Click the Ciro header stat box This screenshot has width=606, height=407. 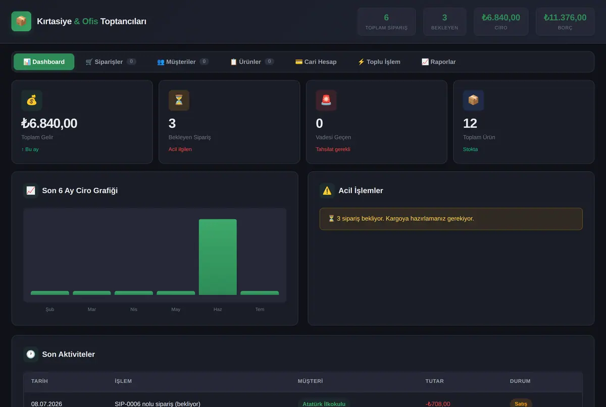pos(501,22)
